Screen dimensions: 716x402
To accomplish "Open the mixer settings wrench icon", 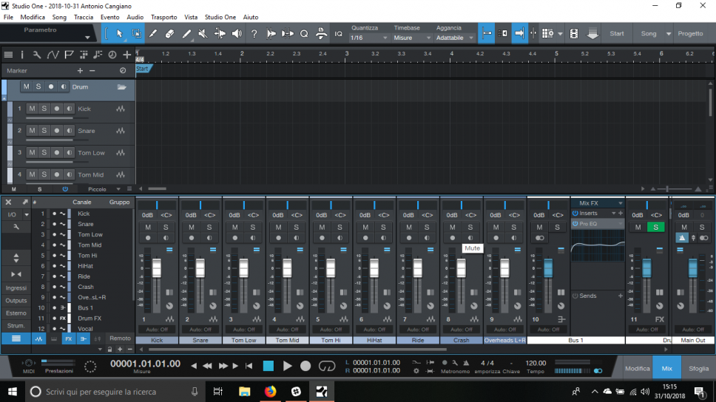I will (16, 228).
